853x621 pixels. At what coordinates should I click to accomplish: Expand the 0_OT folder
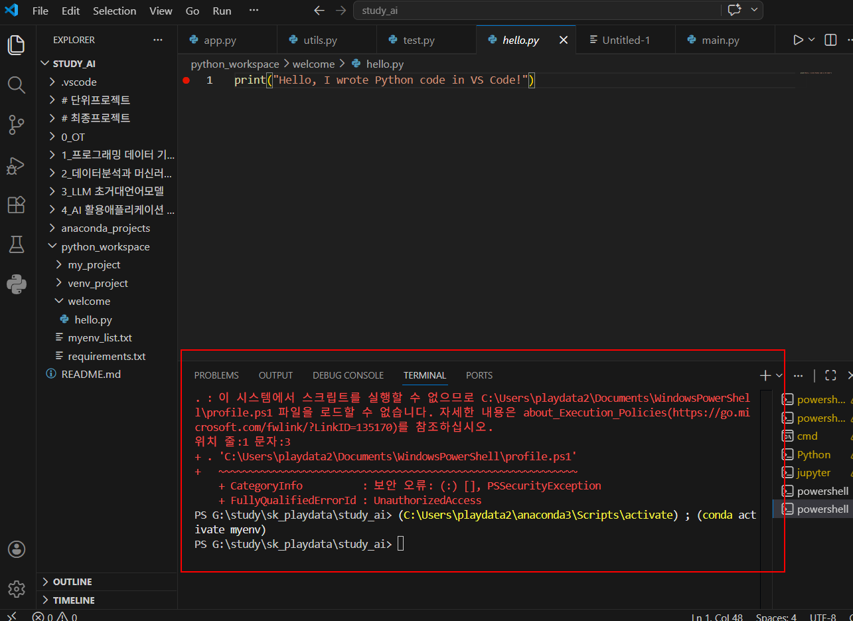[x=107, y=137]
